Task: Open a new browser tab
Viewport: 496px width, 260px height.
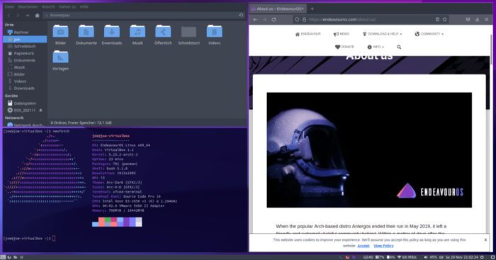Action: pos(312,9)
